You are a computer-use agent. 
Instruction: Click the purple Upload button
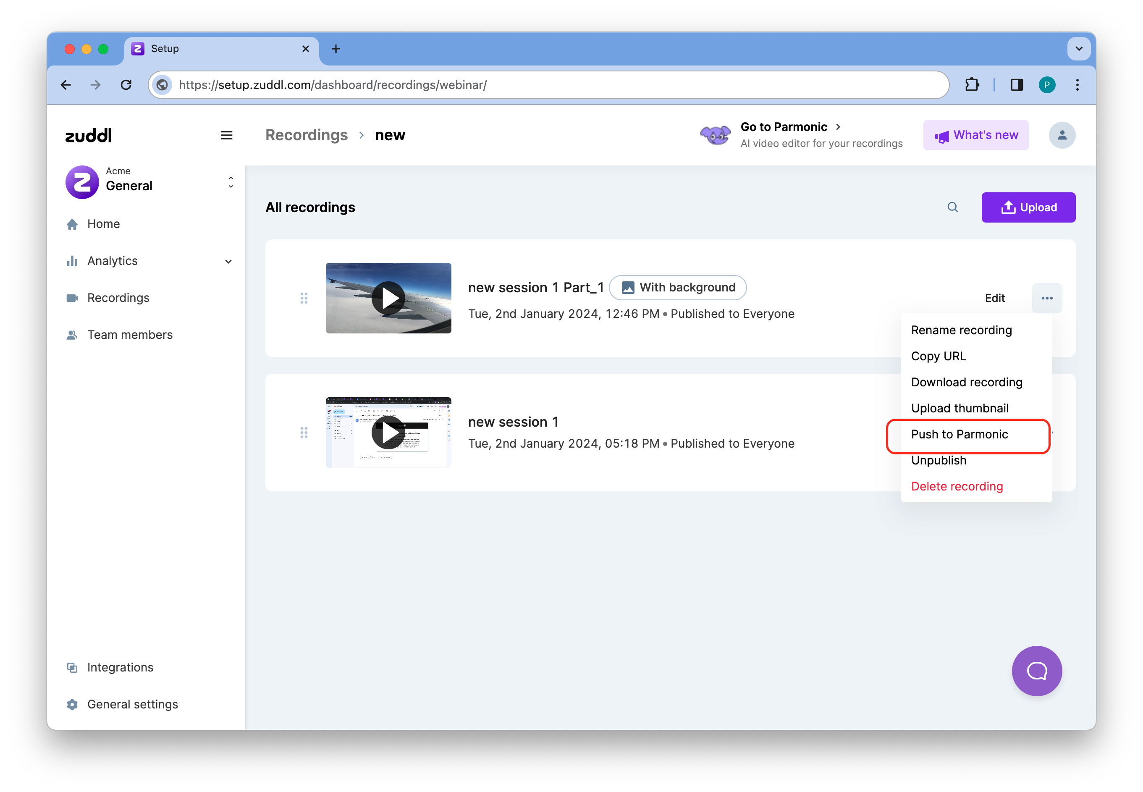(1028, 207)
